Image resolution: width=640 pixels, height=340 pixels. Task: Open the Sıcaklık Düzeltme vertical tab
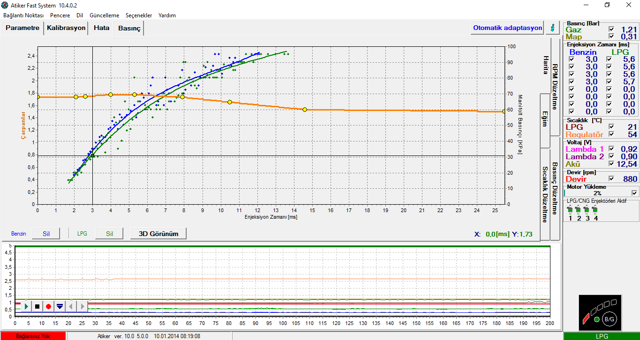point(545,194)
